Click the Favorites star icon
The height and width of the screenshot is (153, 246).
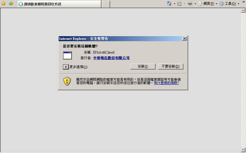coord(3,3)
